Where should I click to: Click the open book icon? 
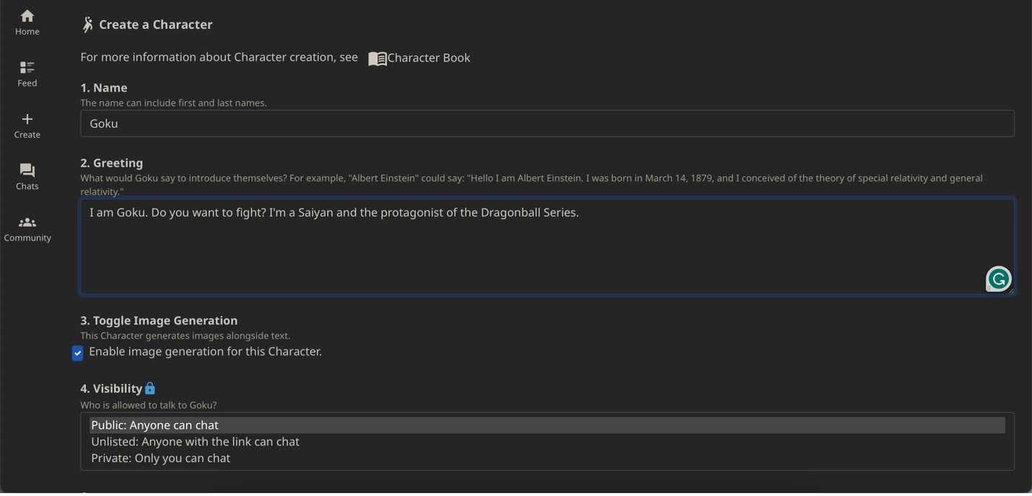pyautogui.click(x=377, y=58)
